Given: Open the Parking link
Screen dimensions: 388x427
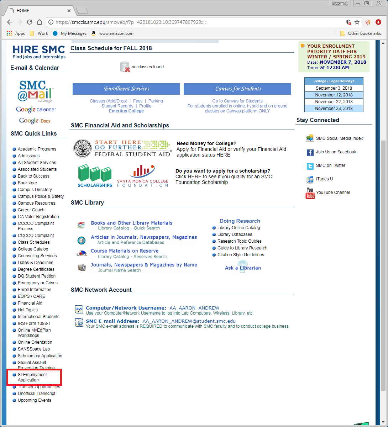Looking at the screenshot, I should 156,101.
